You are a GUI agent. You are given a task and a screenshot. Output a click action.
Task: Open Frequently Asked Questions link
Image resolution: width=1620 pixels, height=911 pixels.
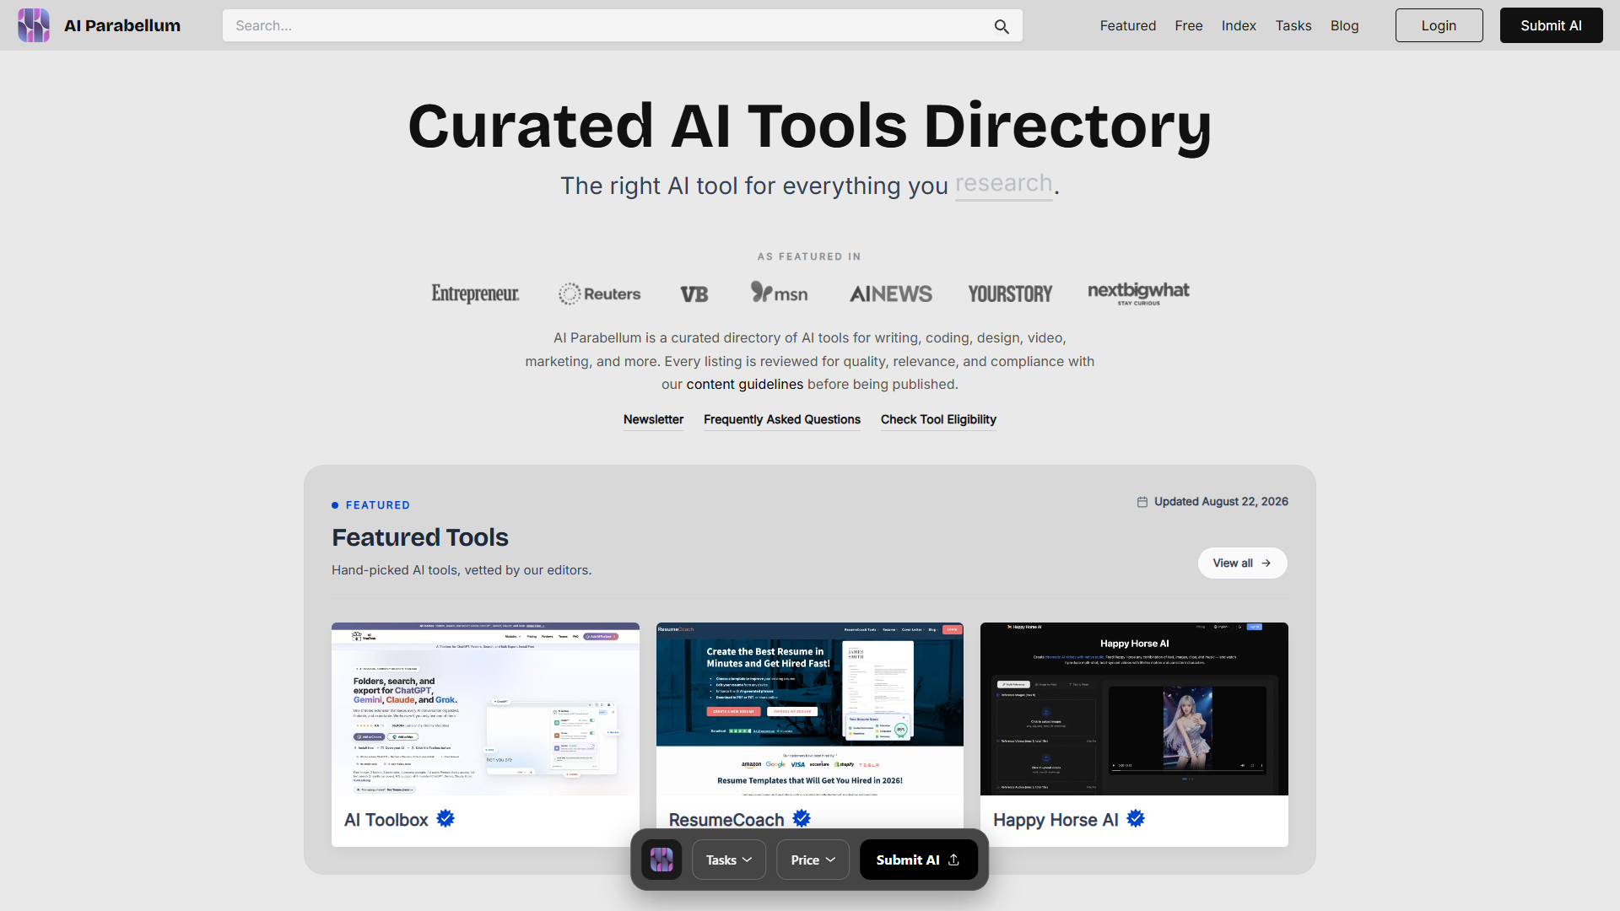coord(782,419)
